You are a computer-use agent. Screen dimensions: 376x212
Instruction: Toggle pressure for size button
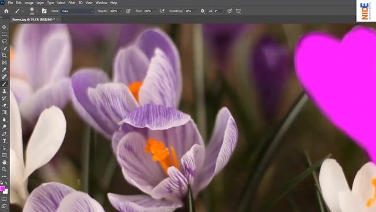click(230, 11)
